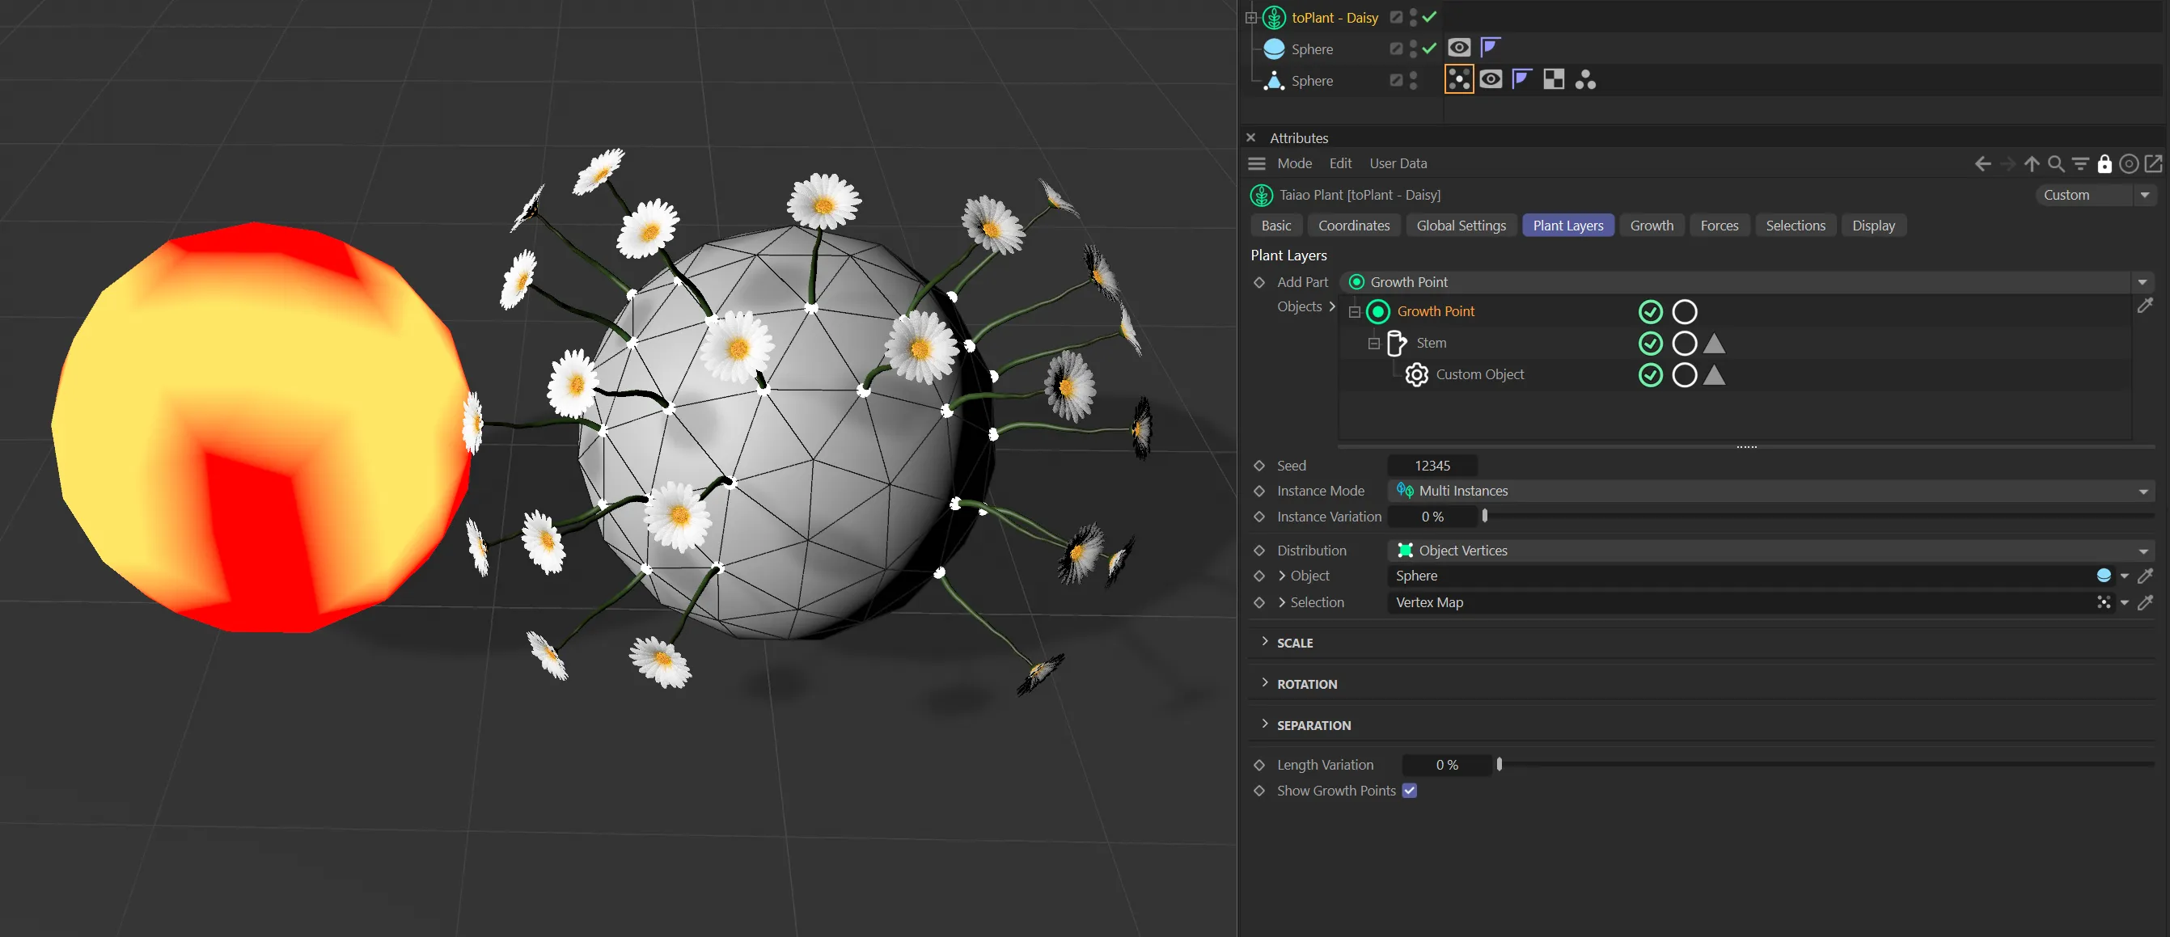Click the filter icon in Attributes header
This screenshot has width=2170, height=937.
click(x=2080, y=164)
